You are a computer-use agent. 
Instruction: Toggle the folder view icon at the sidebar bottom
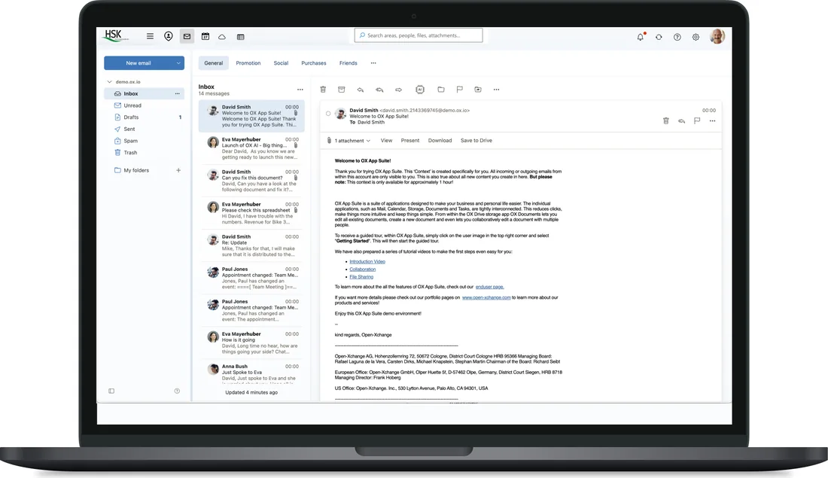[x=111, y=391]
